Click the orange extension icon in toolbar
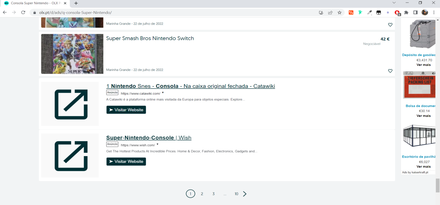 [351, 13]
